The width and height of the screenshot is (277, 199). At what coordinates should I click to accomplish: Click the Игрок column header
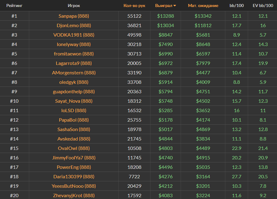coord(74,5)
